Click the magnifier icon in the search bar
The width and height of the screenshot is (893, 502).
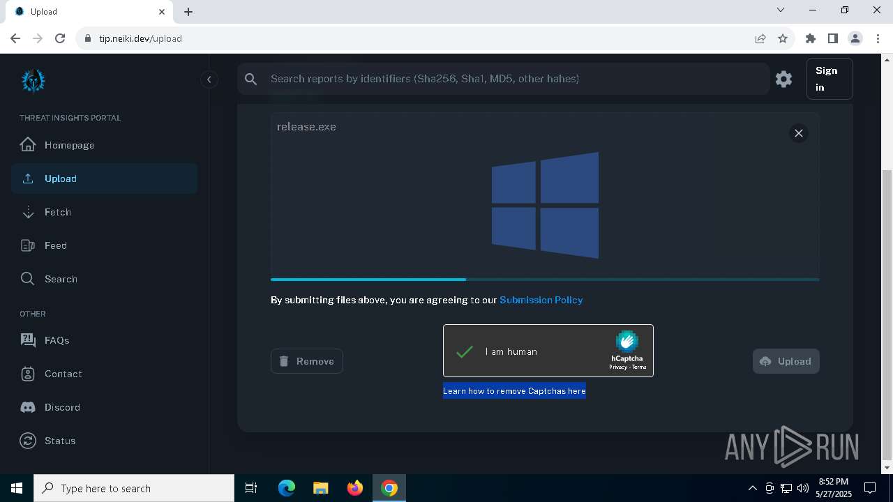tap(251, 79)
